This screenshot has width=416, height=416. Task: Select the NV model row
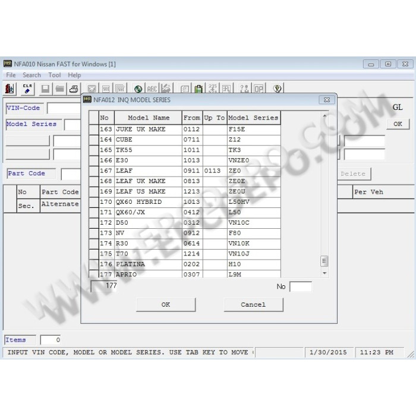pyautogui.click(x=185, y=233)
